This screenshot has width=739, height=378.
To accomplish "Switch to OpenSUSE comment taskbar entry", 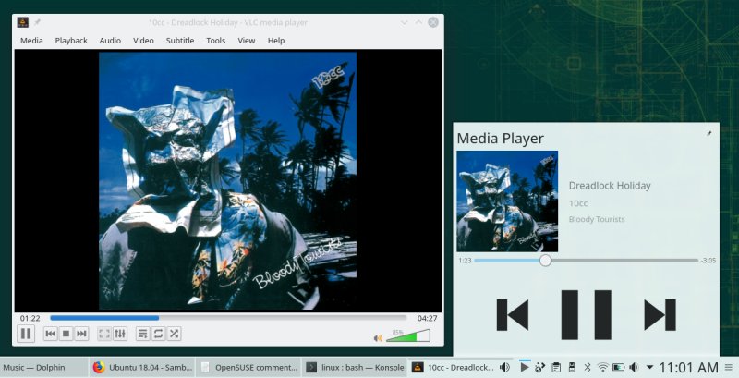I will 248,368.
